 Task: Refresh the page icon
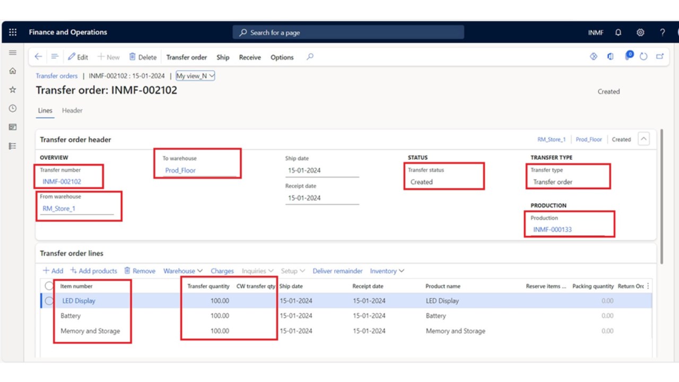643,56
